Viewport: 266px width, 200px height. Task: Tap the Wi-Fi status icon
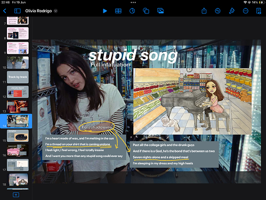pos(245,2)
